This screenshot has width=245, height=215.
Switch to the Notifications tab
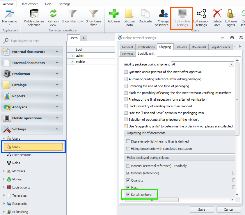pos(146,47)
